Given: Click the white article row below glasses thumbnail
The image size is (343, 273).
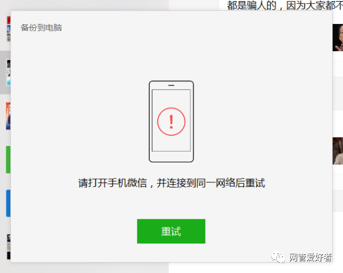Looking at the screenshot, I should [338, 69].
